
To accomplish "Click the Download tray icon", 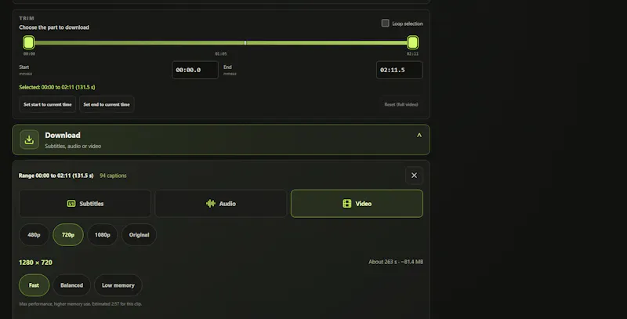I will (x=29, y=140).
